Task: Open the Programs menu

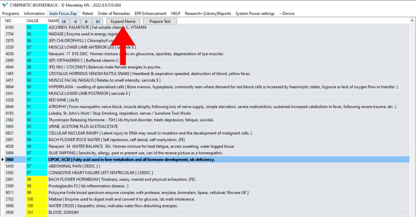Action: pyautogui.click(x=11, y=13)
